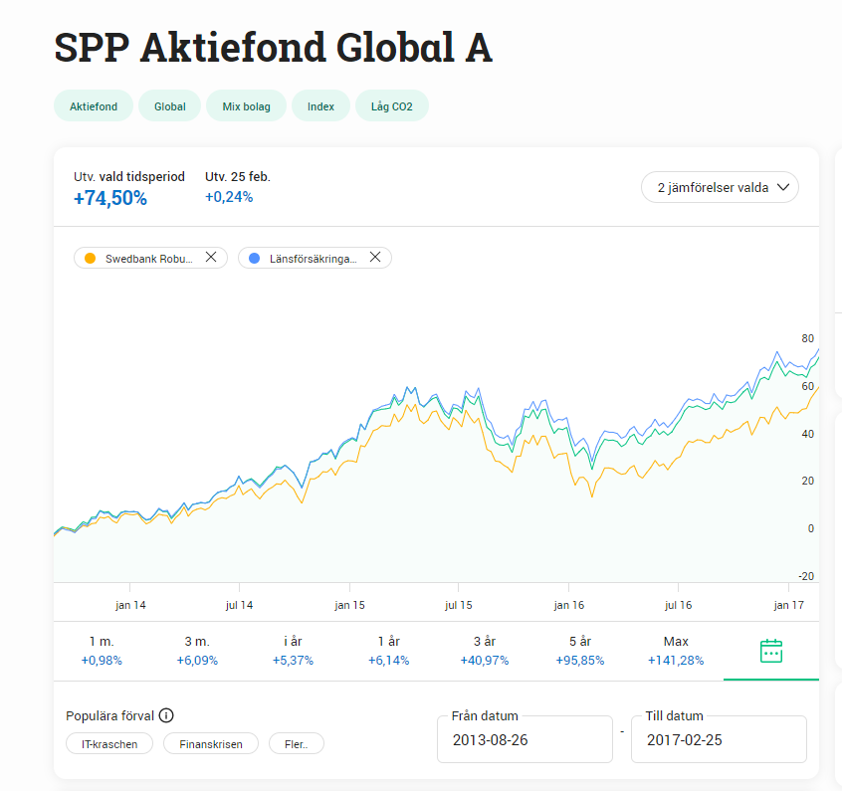This screenshot has width=842, height=791.
Task: Remove the Länsförsäkringar comparison chip
Action: [375, 258]
